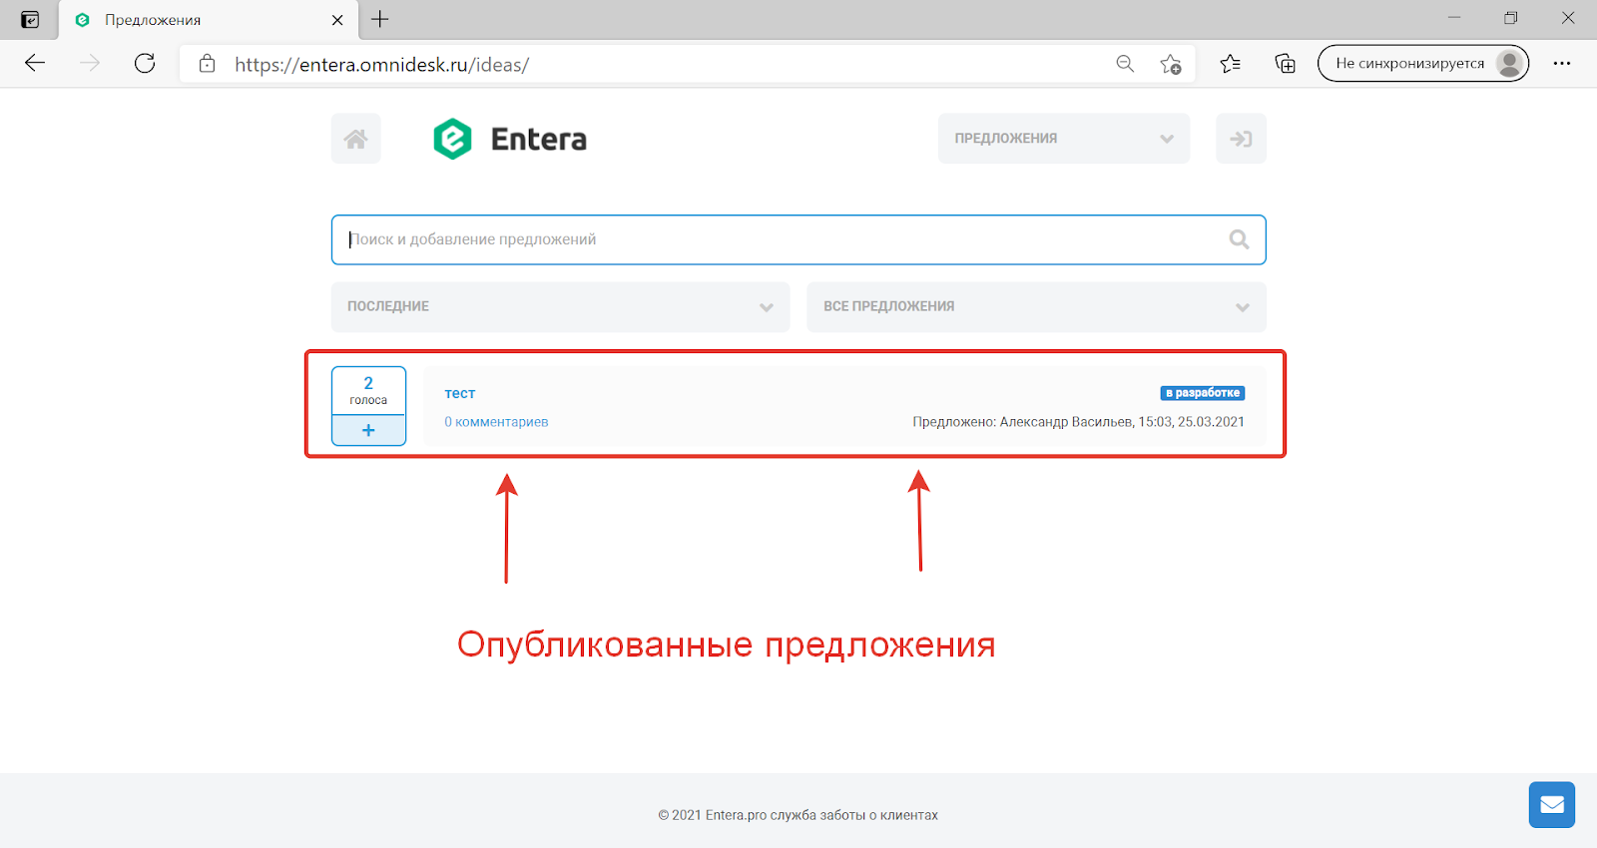Open the favorites list icon

[1230, 64]
